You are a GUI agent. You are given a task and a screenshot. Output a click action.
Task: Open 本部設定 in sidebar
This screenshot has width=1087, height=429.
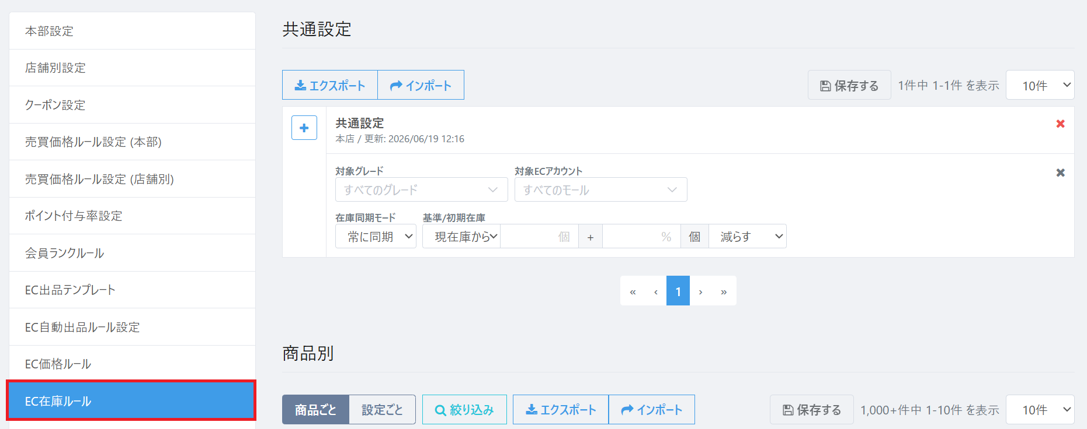click(x=132, y=31)
